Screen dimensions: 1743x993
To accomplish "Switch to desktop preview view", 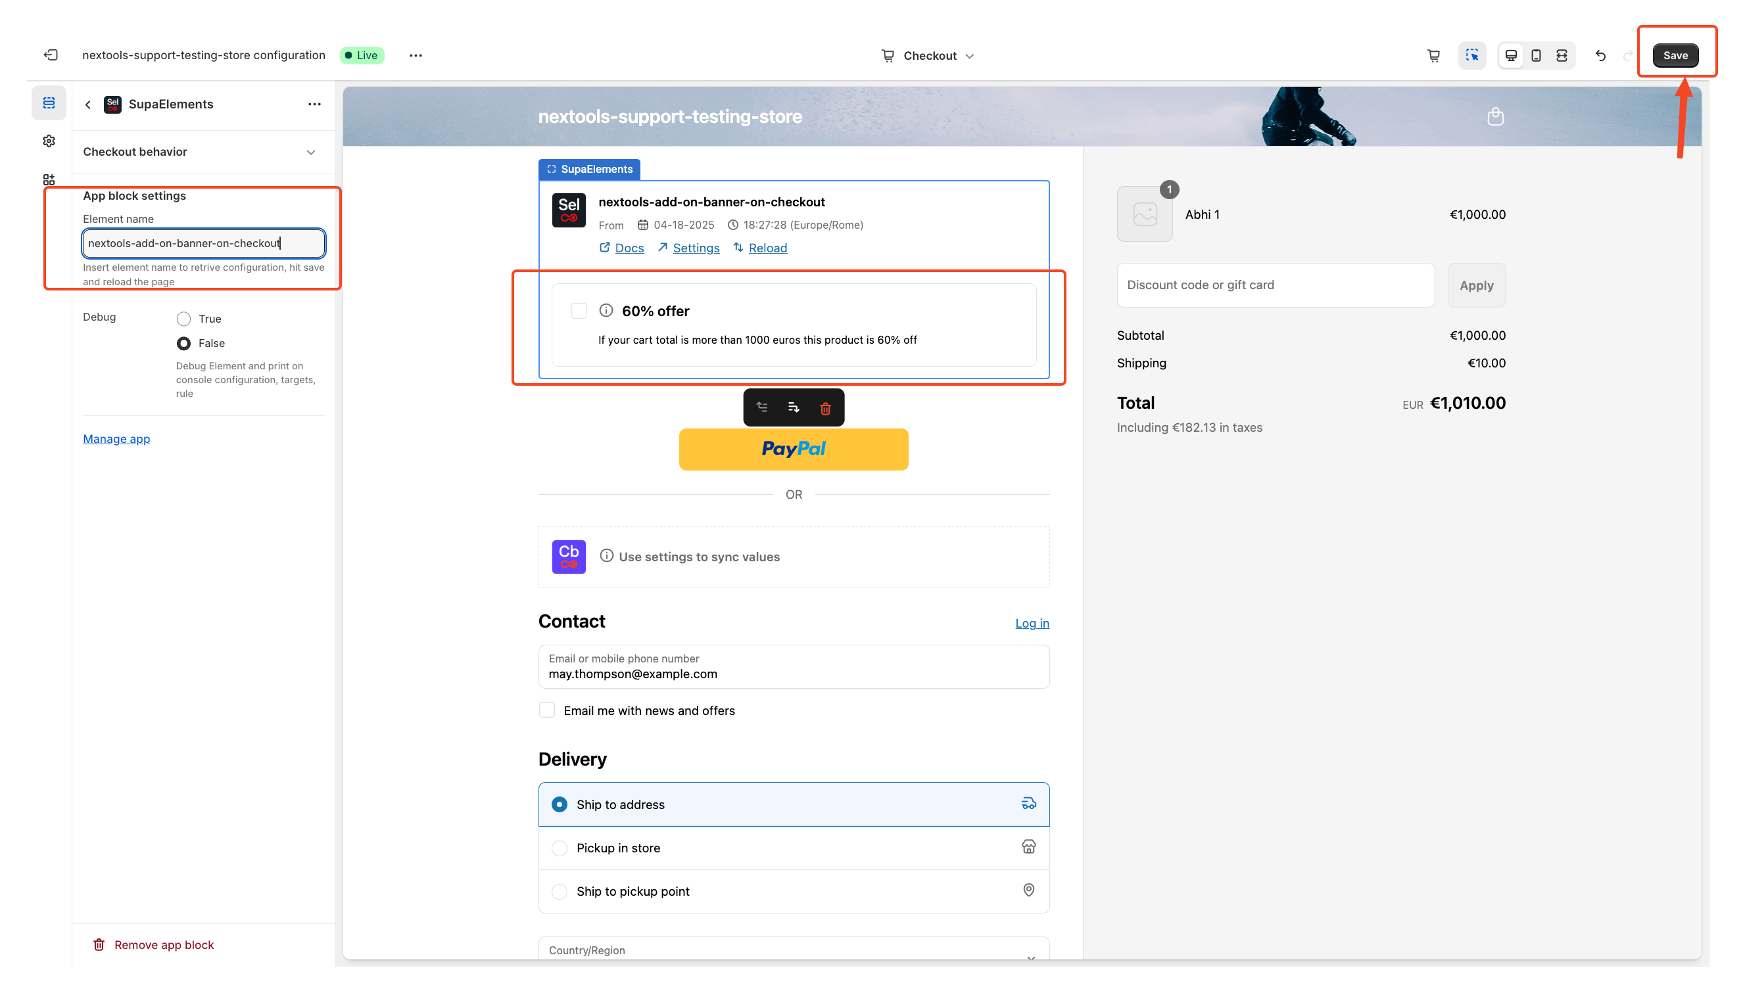I will tap(1511, 55).
